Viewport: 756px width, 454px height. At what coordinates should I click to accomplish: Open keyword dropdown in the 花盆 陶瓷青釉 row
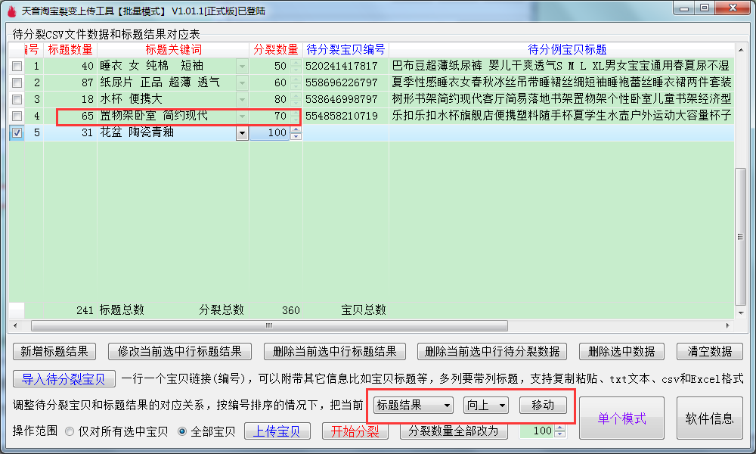(242, 133)
